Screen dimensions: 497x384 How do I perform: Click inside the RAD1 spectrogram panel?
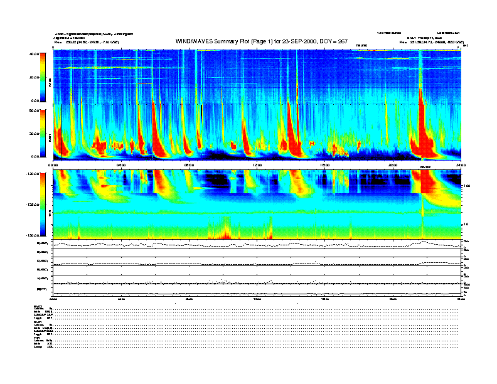point(257,132)
